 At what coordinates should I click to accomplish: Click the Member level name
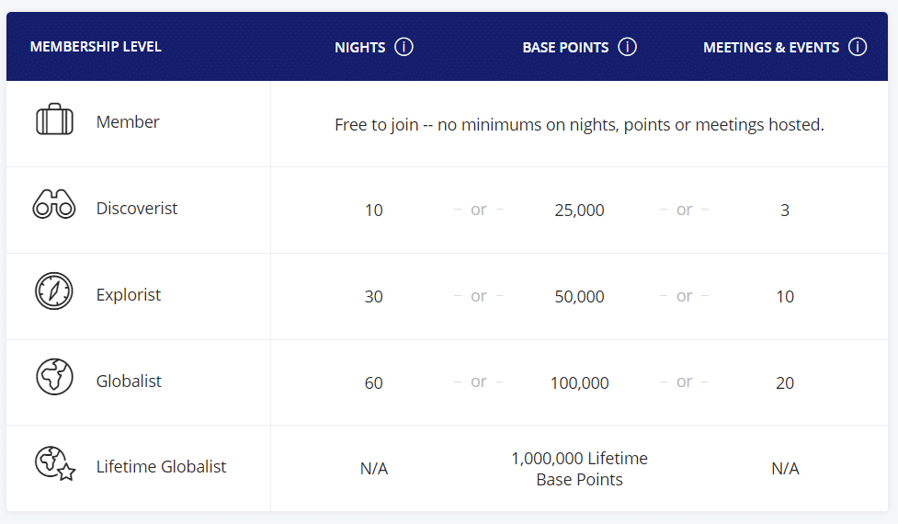click(x=128, y=122)
